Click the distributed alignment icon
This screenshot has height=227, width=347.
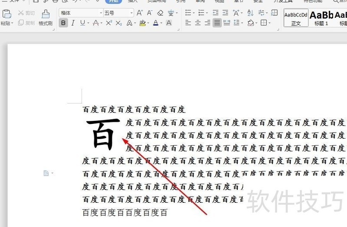click(x=227, y=23)
